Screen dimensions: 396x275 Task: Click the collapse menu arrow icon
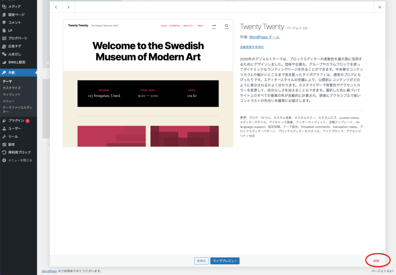(4, 160)
